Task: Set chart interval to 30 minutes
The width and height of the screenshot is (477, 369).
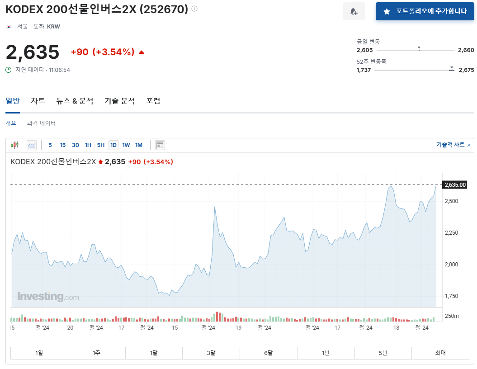Action: [76, 145]
